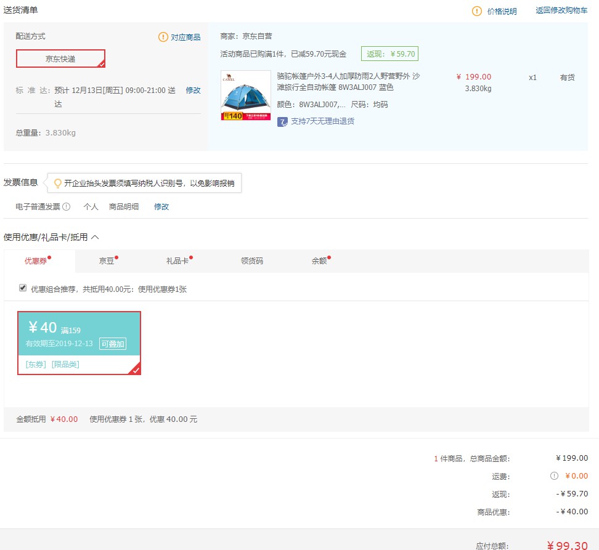Switch to the 京豆 tab
The width and height of the screenshot is (599, 550).
107,261
